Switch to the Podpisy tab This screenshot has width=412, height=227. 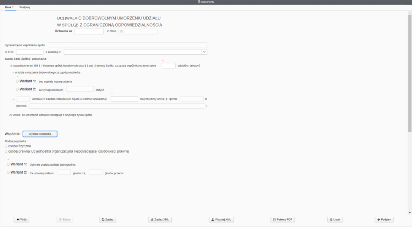coord(25,7)
